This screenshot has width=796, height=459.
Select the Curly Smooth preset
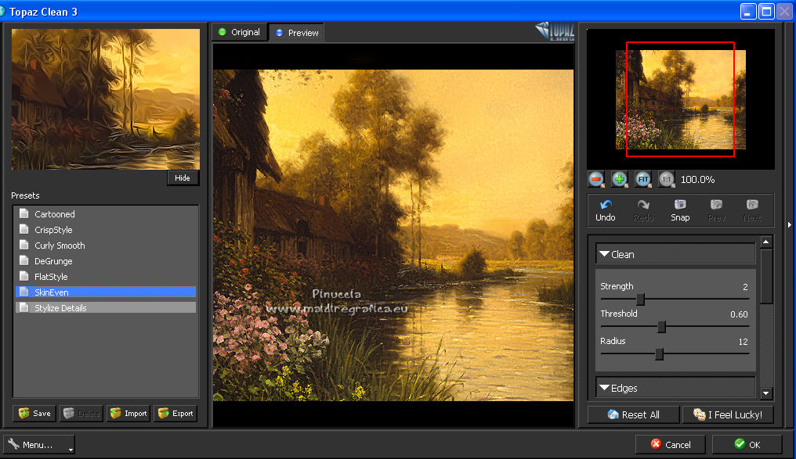[x=106, y=246]
